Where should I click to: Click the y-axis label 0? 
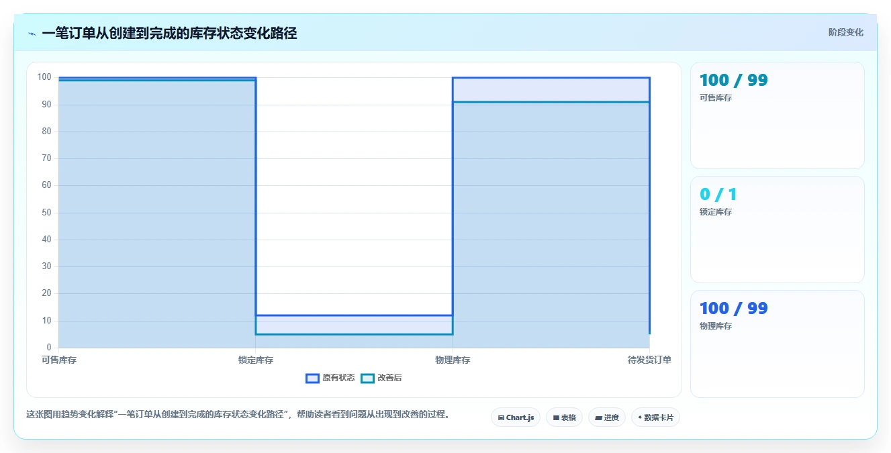click(48, 348)
